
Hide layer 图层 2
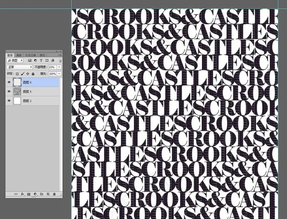[9, 101]
